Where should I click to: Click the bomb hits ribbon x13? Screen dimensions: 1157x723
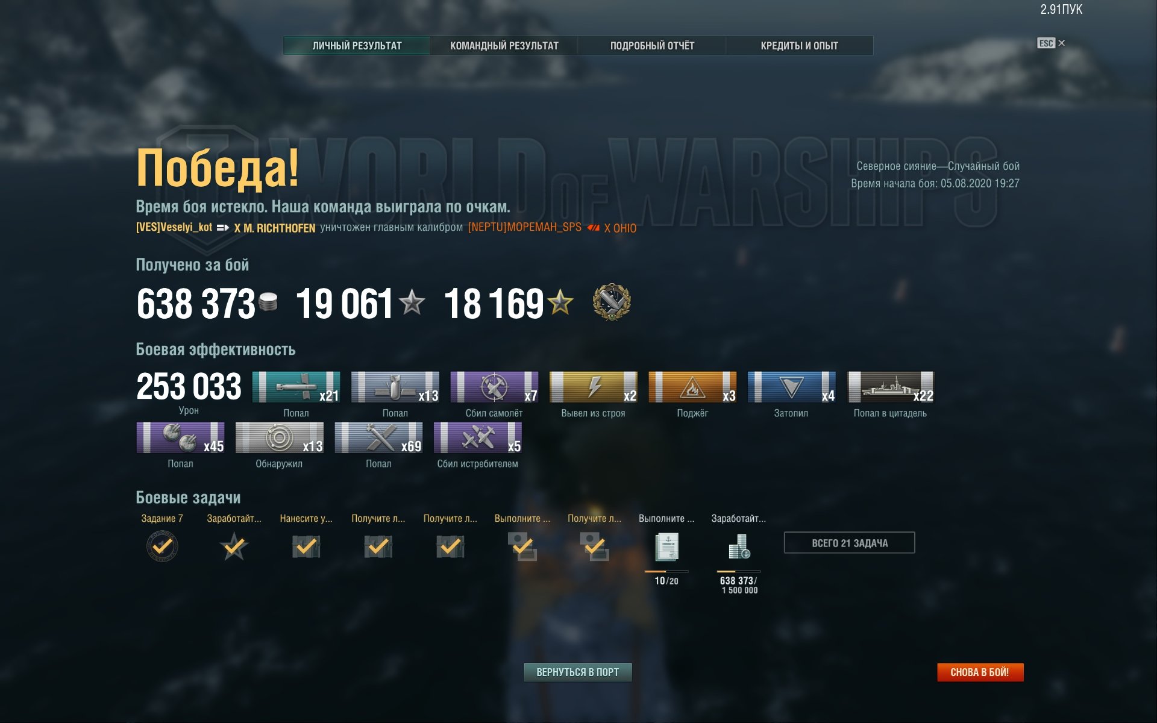[395, 387]
